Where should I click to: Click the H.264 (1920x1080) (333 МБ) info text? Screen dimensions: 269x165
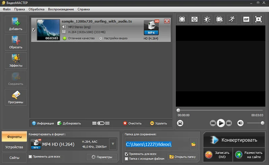[87, 32]
